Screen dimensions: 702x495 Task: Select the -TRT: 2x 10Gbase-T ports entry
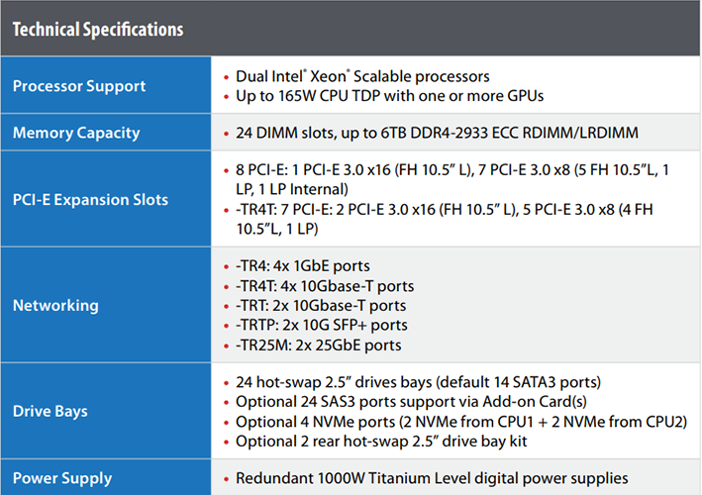point(321,305)
